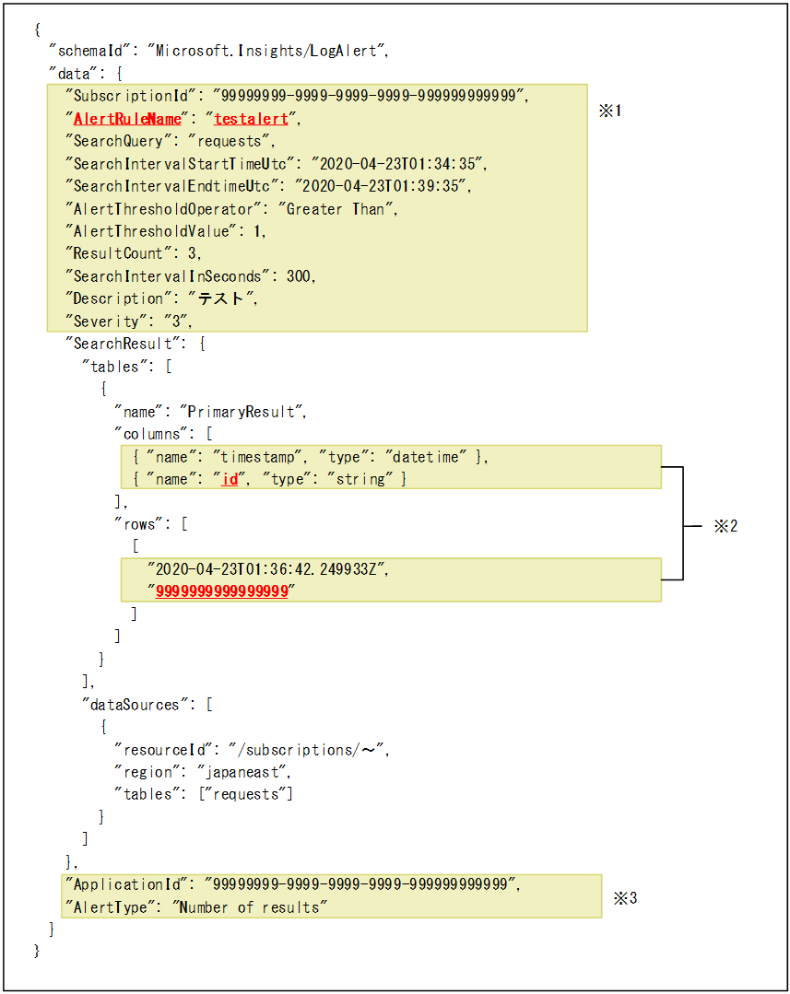
Task: Click the "name": "PrimaryResult" line
Action: [211, 412]
